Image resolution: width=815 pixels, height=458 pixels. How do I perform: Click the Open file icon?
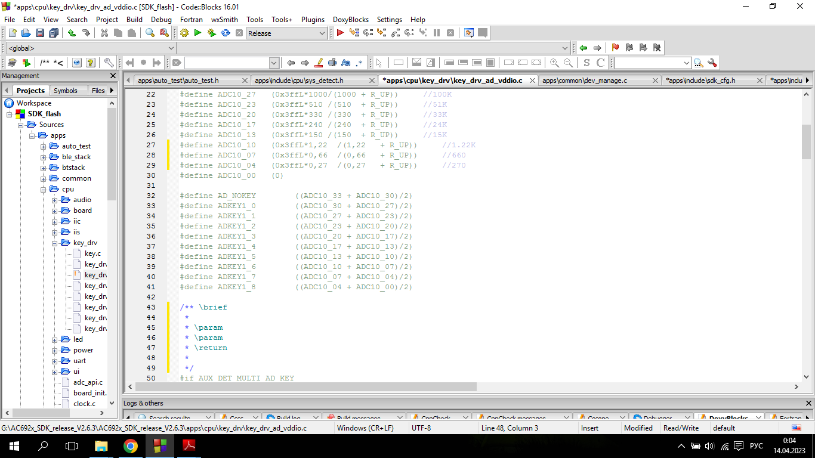(26, 33)
